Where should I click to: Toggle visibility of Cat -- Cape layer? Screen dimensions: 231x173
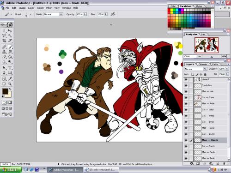[186, 97]
